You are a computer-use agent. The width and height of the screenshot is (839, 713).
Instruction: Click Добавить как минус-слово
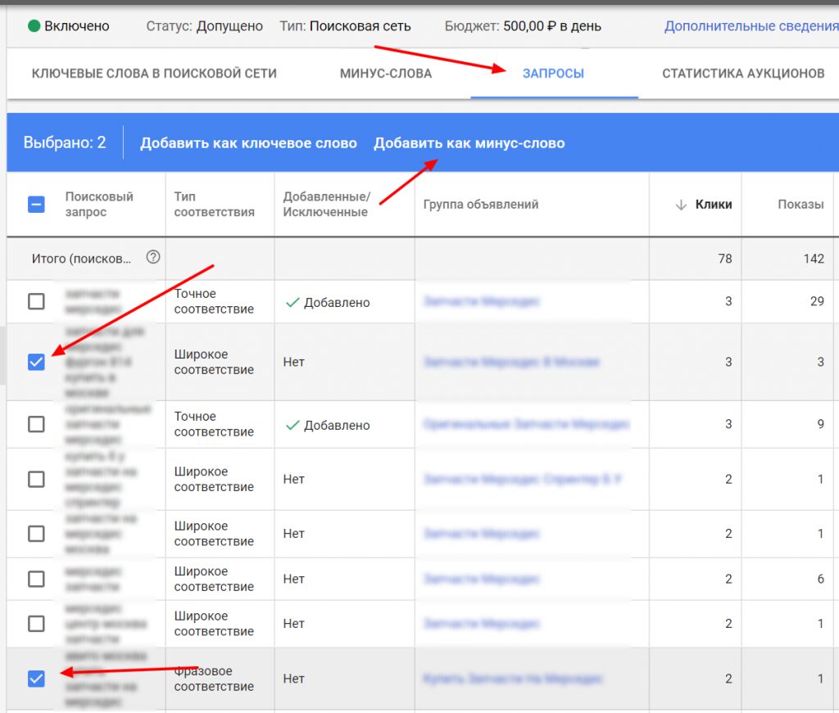(469, 143)
